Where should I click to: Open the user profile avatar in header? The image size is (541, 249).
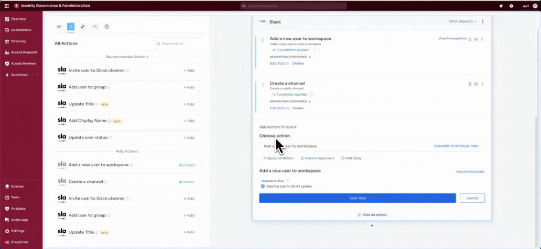[x=535, y=6]
